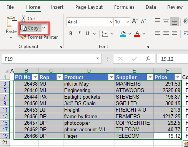Open the Name Box dropdown arrow

click(97, 58)
